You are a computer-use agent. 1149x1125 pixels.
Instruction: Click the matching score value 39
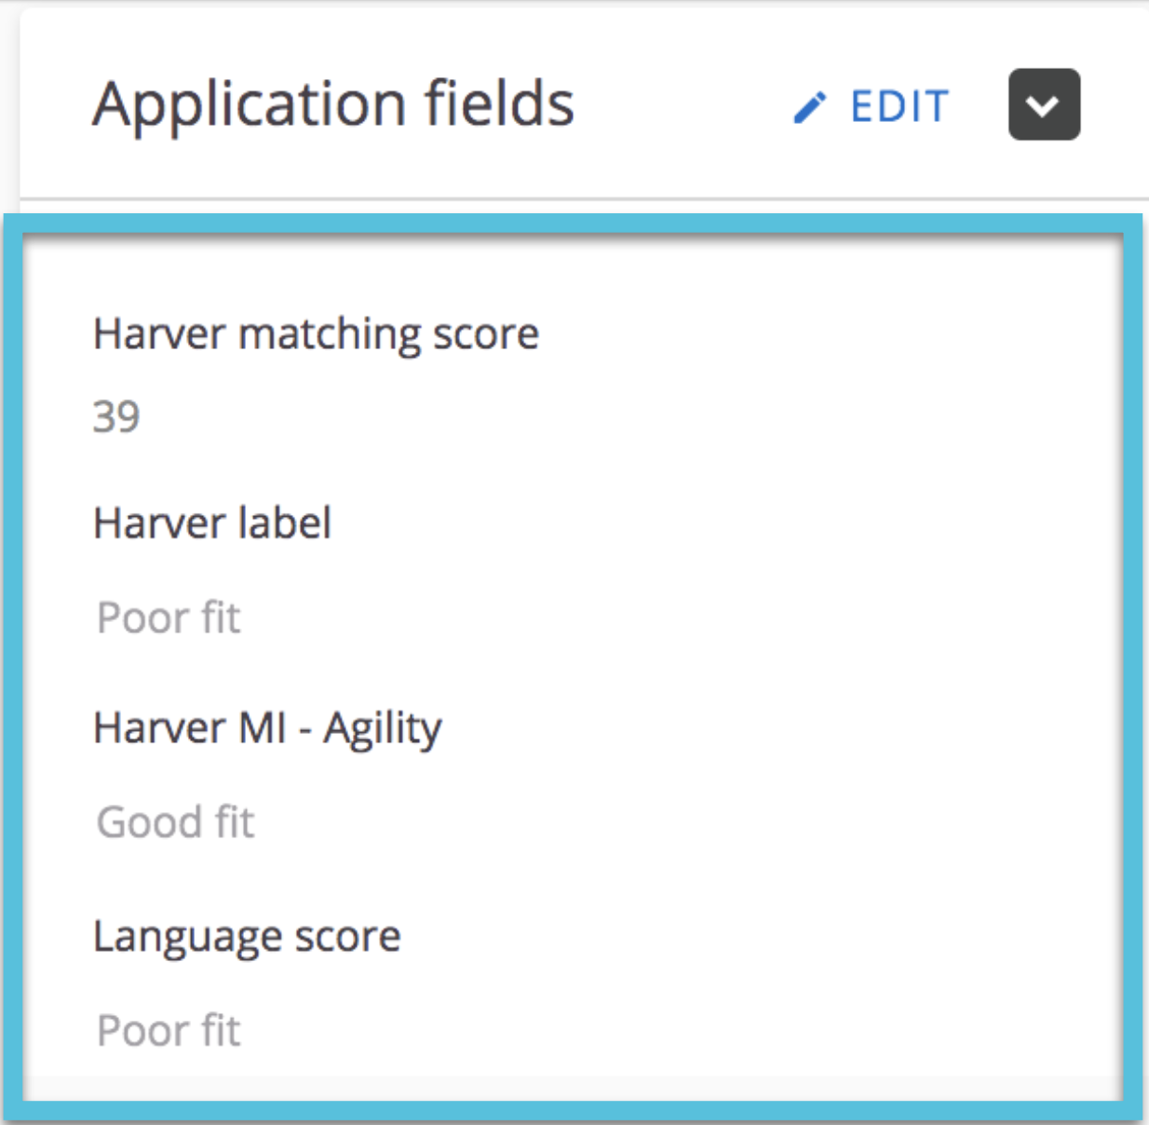click(x=116, y=416)
